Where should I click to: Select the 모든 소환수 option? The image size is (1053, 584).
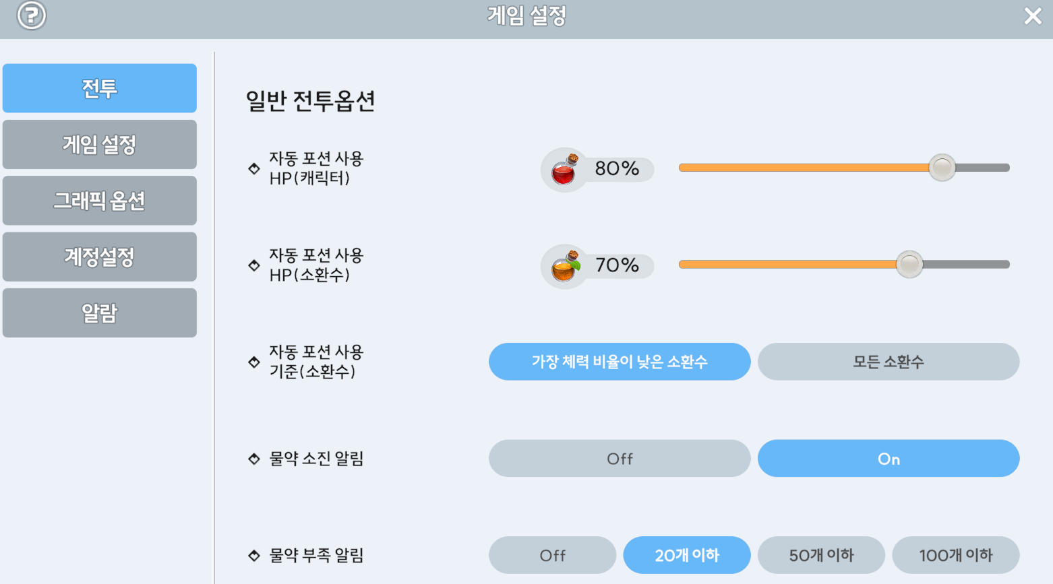(889, 362)
